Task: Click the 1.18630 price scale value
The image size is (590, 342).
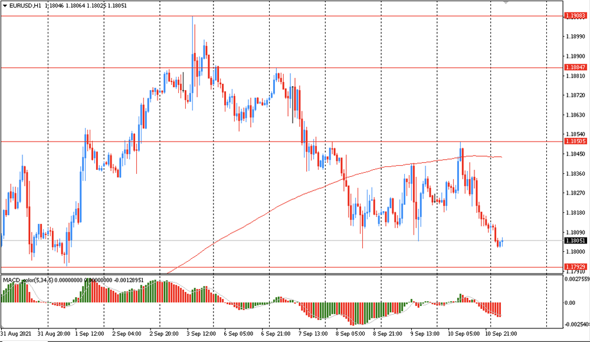Action: point(576,115)
